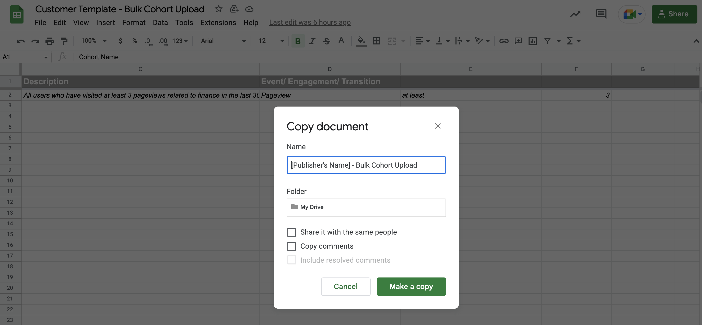Toggle bold formatting

pos(298,41)
